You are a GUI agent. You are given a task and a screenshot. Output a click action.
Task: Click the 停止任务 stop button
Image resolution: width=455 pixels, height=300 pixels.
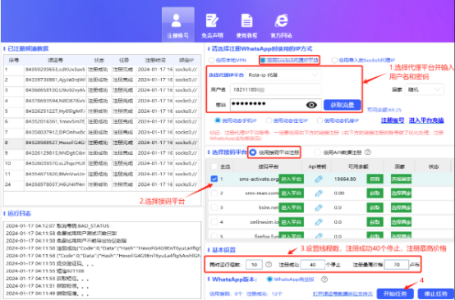click(x=435, y=293)
